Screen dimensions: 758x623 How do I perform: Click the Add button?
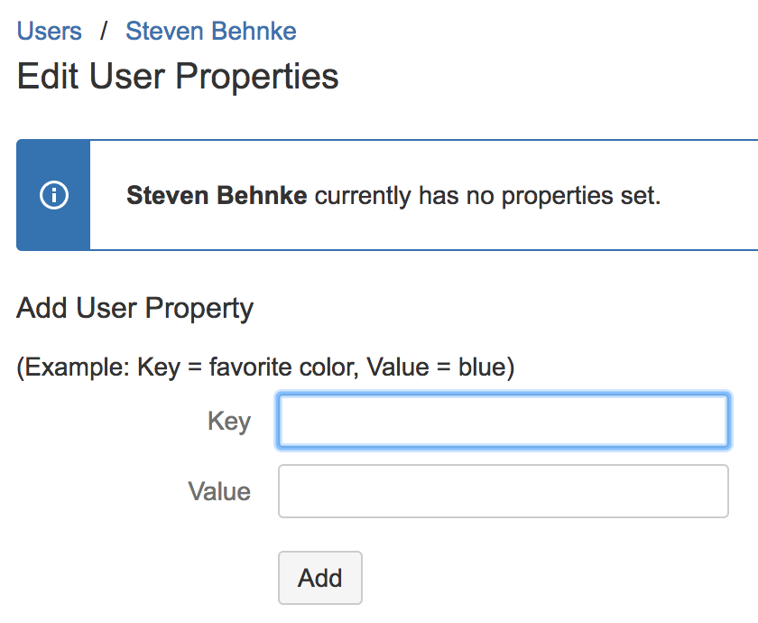[x=320, y=578]
